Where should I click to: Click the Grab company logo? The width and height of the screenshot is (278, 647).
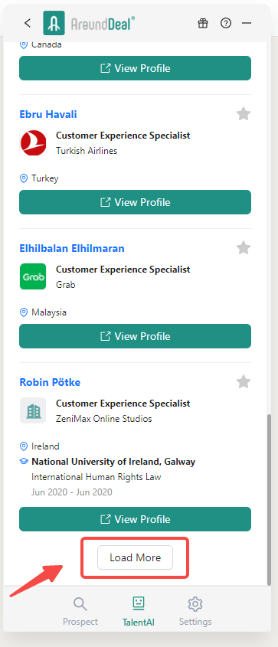coord(33,277)
